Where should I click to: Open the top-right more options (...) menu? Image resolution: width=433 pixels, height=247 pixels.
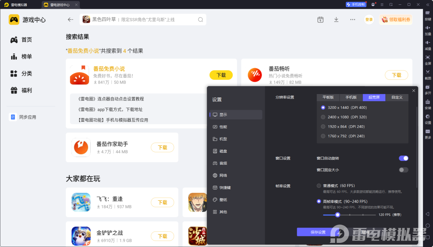tap(352, 19)
